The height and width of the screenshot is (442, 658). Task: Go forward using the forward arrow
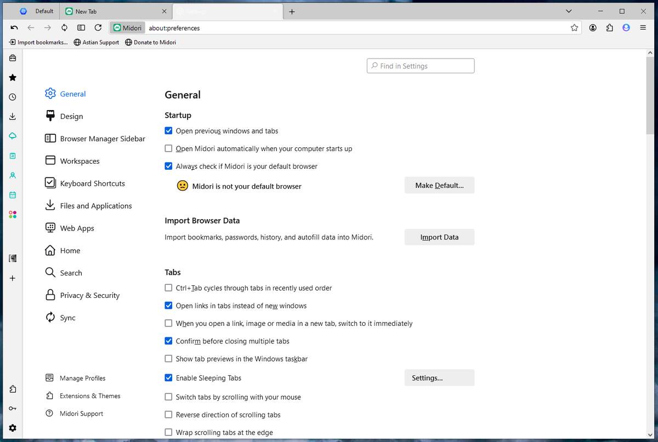click(48, 27)
